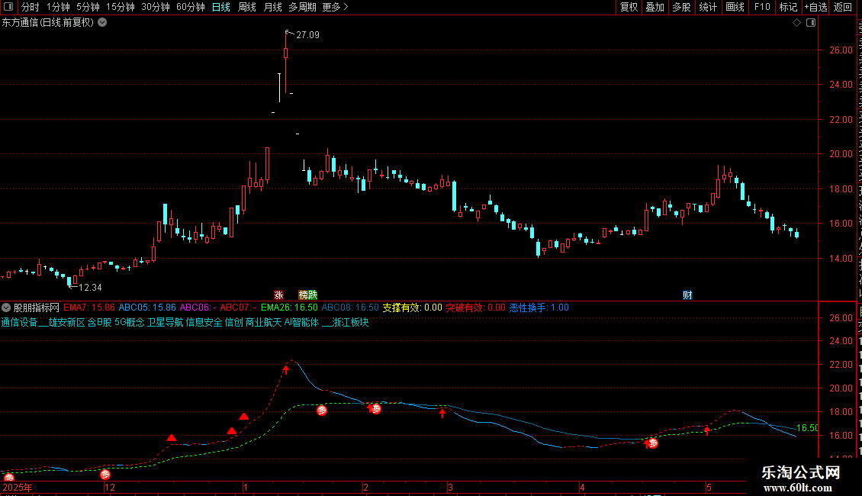Select the 1分钟 period tab

58,7
